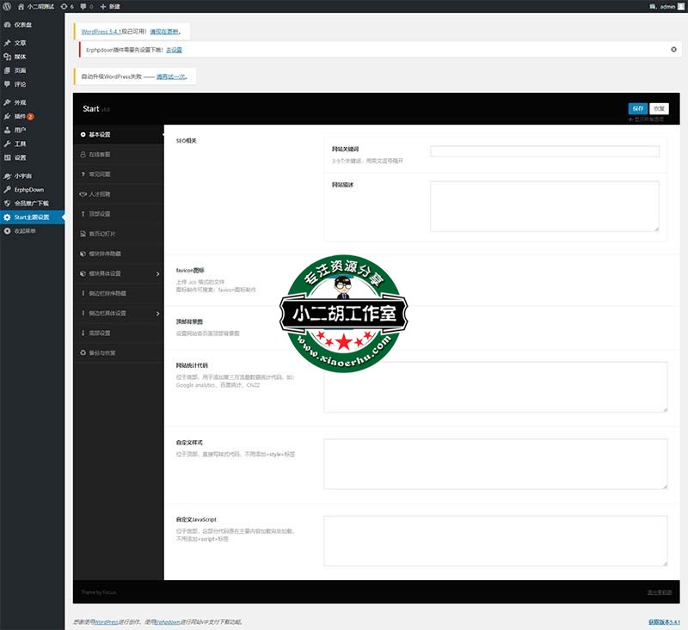688x630 pixels.
Task: Dismiss the Erphpdown notice with the X icon
Action: click(x=673, y=50)
